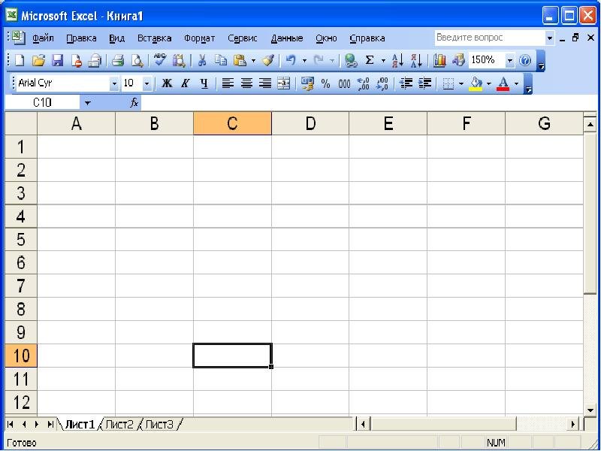Image resolution: width=601 pixels, height=451 pixels.
Task: Click the Cut (scissors) icon
Action: pos(202,61)
